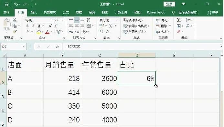Viewport: 224px width, 127px height.
Task: Open font color dropdown arrow
Action: (52, 32)
